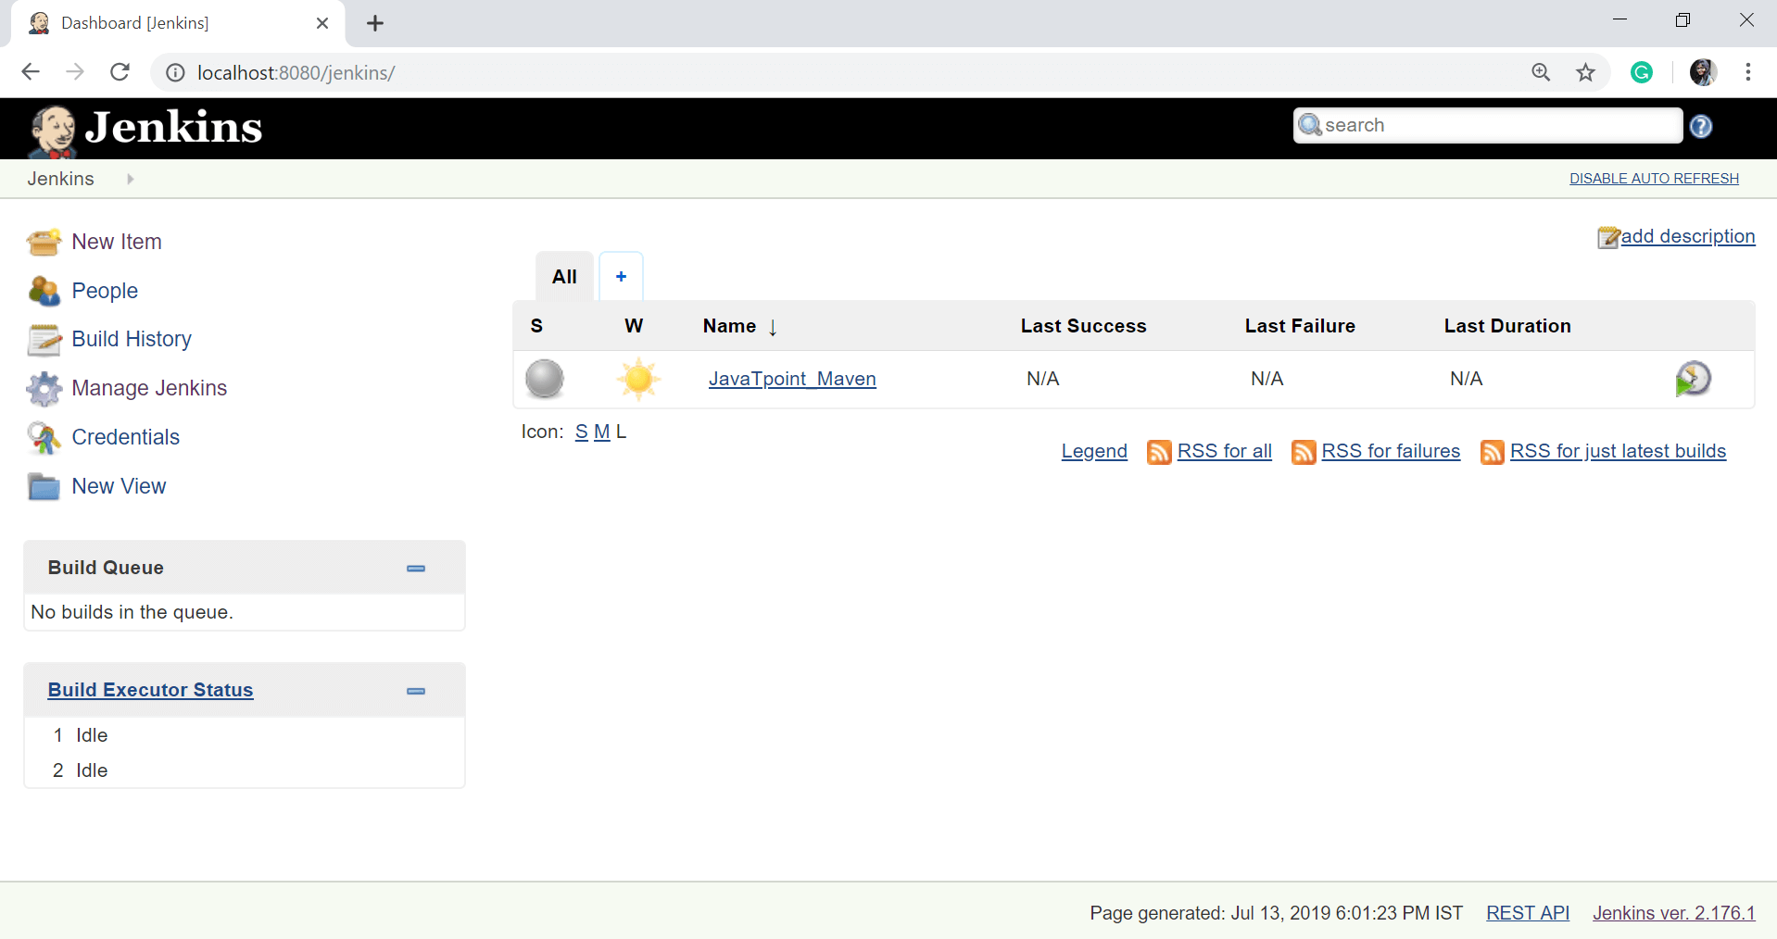This screenshot has width=1777, height=939.
Task: Sort by the Last Success column header
Action: [x=1083, y=326]
